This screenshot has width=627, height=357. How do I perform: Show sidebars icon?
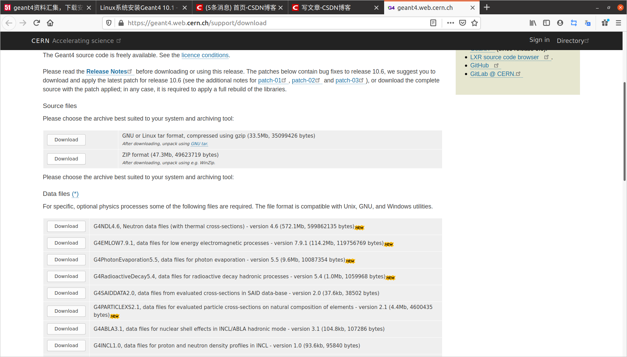point(546,23)
